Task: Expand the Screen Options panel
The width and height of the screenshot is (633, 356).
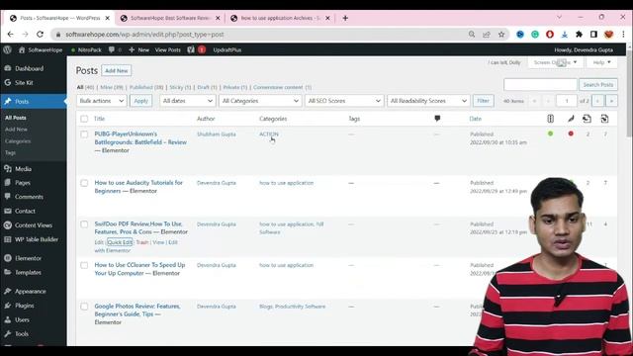Action: tap(555, 62)
